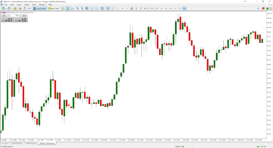Click Trader's Talk in status bar
This screenshot has height=148, width=273.
[x=180, y=146]
